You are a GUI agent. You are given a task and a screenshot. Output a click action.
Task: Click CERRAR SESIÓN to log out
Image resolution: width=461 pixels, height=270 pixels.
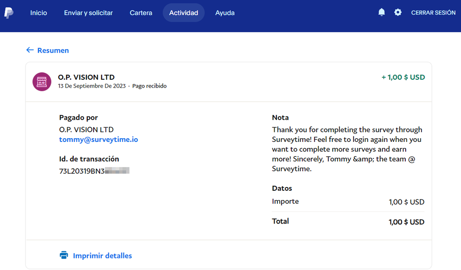click(x=433, y=13)
